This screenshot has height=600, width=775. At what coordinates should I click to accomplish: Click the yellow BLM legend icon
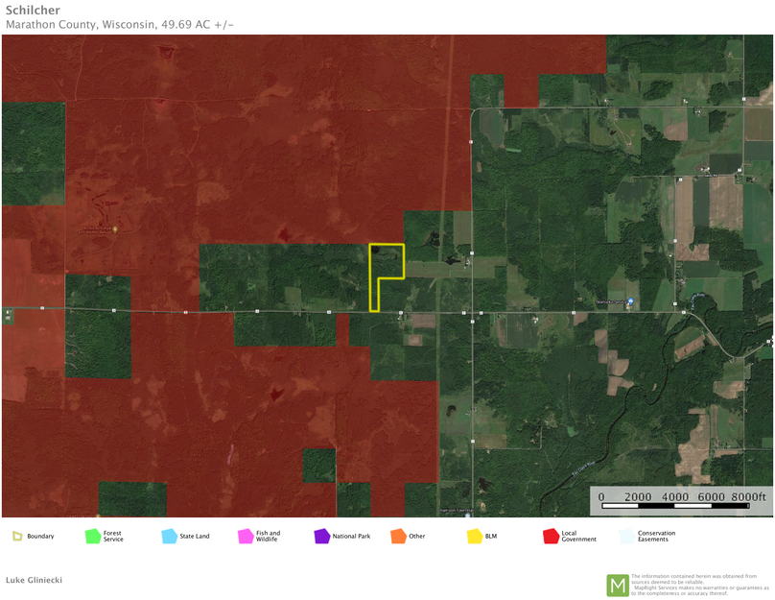point(474,536)
